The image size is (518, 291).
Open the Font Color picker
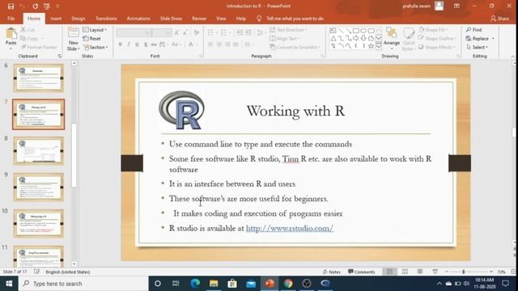(191, 44)
